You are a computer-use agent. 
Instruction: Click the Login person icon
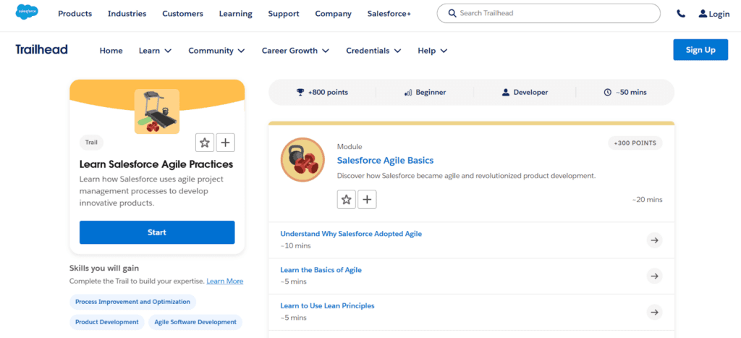(x=703, y=14)
